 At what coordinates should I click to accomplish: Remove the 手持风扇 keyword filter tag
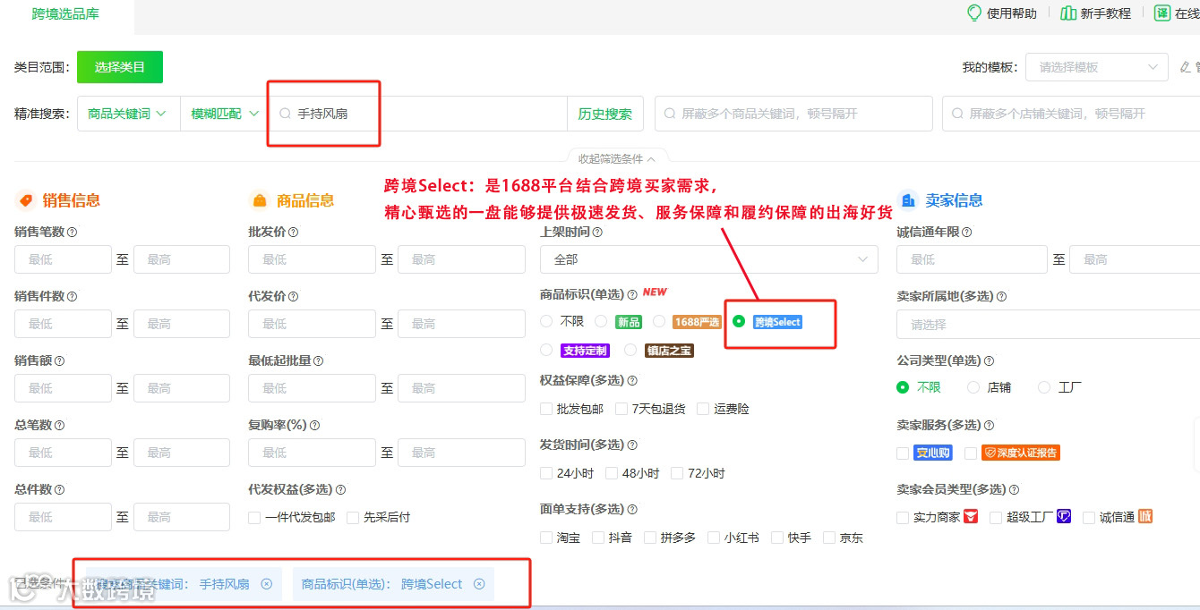[x=266, y=584]
